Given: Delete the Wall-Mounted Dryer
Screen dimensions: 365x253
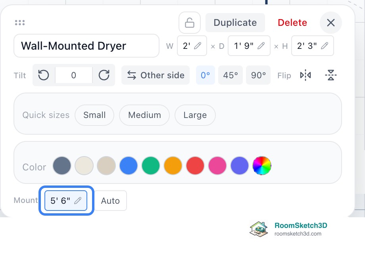Looking at the screenshot, I should (x=292, y=23).
